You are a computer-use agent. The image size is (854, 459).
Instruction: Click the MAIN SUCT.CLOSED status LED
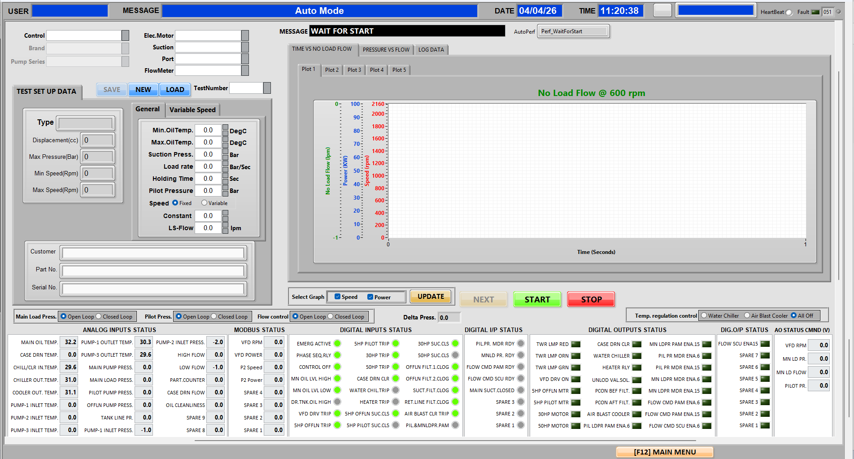tap(521, 390)
